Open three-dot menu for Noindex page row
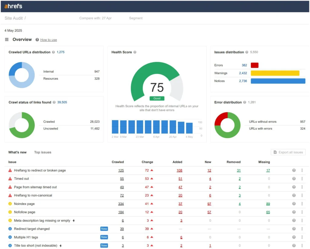 point(302,204)
